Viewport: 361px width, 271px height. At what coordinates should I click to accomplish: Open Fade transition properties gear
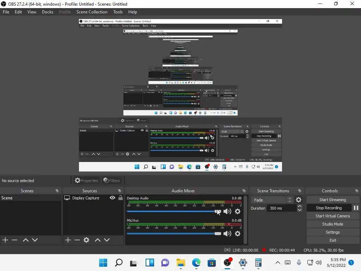[299, 200]
